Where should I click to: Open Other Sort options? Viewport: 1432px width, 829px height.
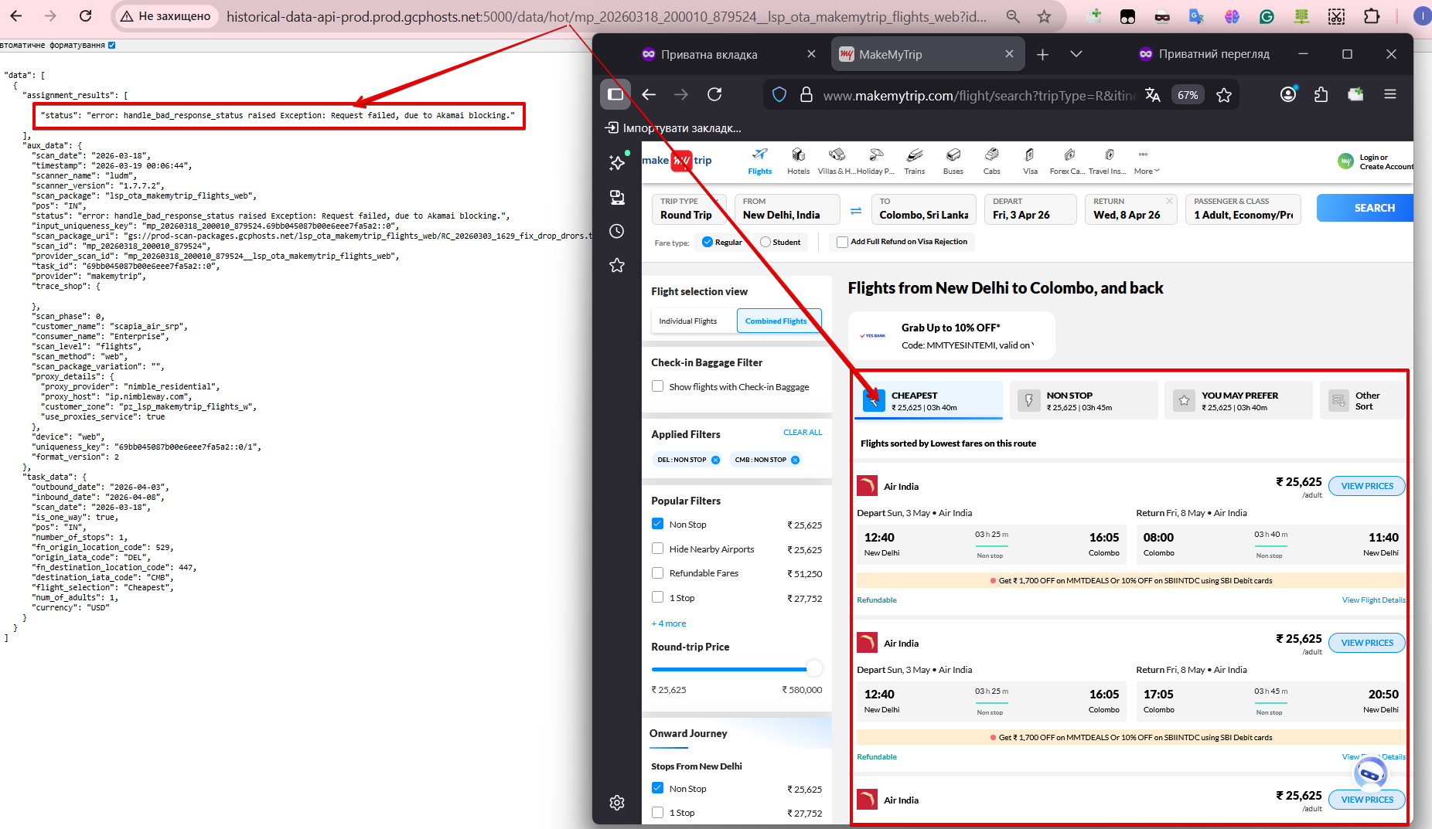click(1362, 400)
